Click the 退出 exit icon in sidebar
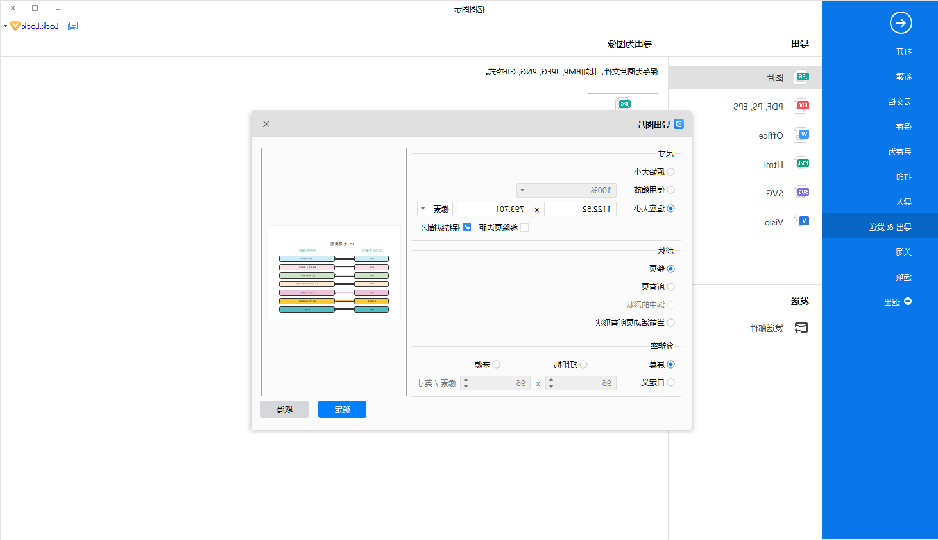Screen dimensions: 938x540 [x=908, y=302]
